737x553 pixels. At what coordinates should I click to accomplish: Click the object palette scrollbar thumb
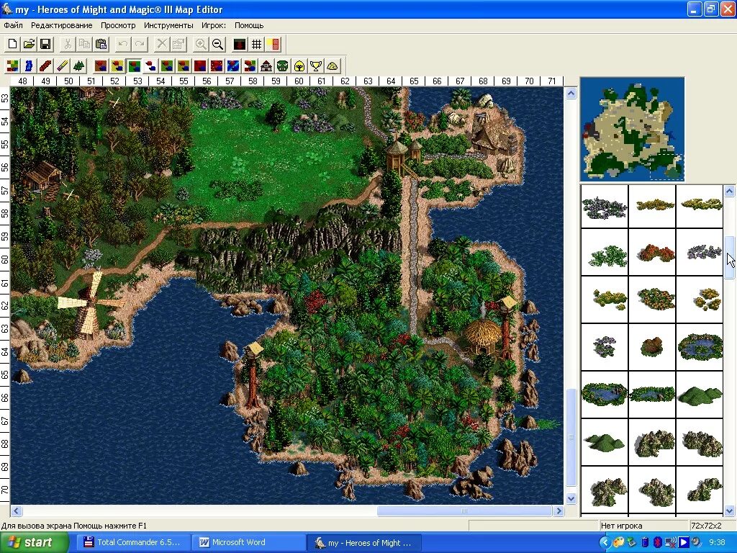point(730,258)
